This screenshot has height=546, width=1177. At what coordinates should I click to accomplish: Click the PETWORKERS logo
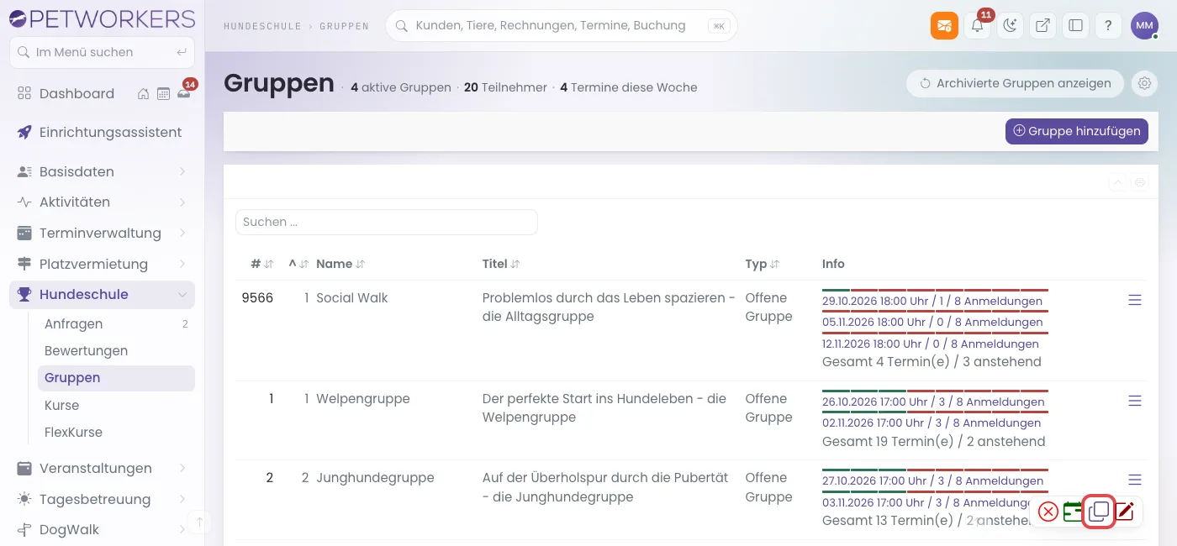click(102, 18)
